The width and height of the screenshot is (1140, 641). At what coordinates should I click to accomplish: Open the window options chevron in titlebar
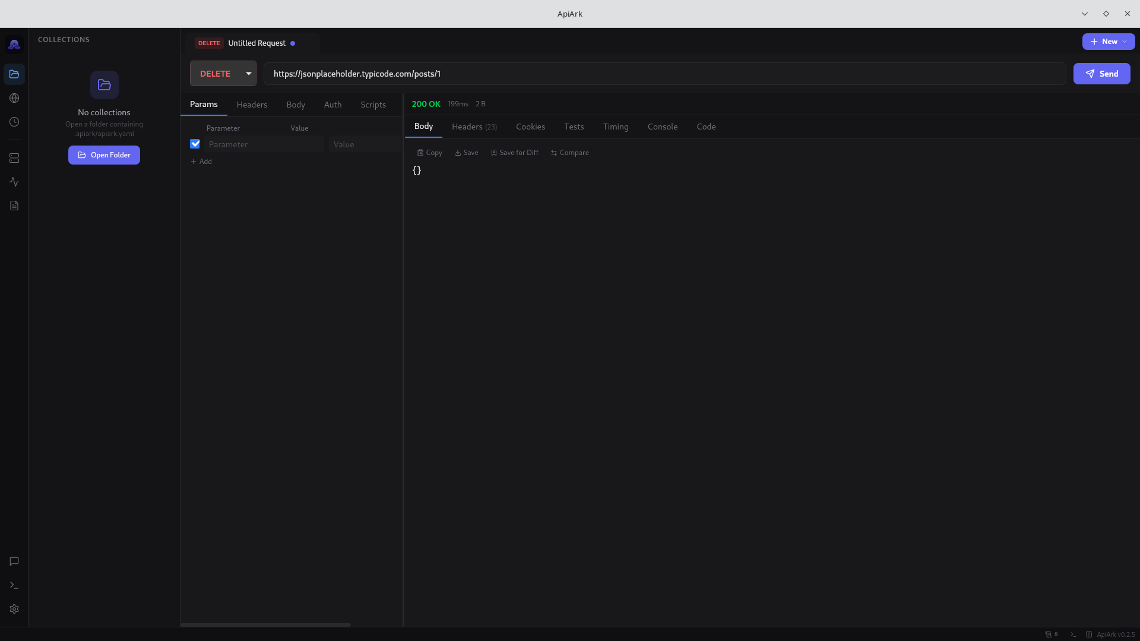coord(1084,14)
